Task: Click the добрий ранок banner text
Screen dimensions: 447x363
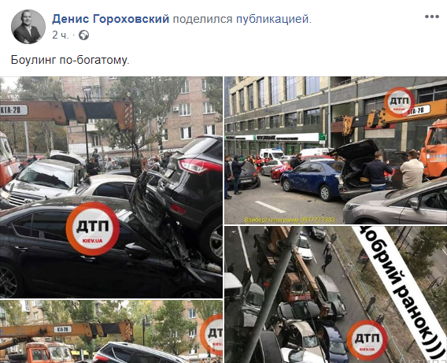Action: (x=399, y=294)
